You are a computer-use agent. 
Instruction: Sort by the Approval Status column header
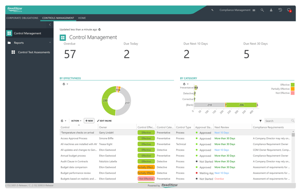(204, 127)
